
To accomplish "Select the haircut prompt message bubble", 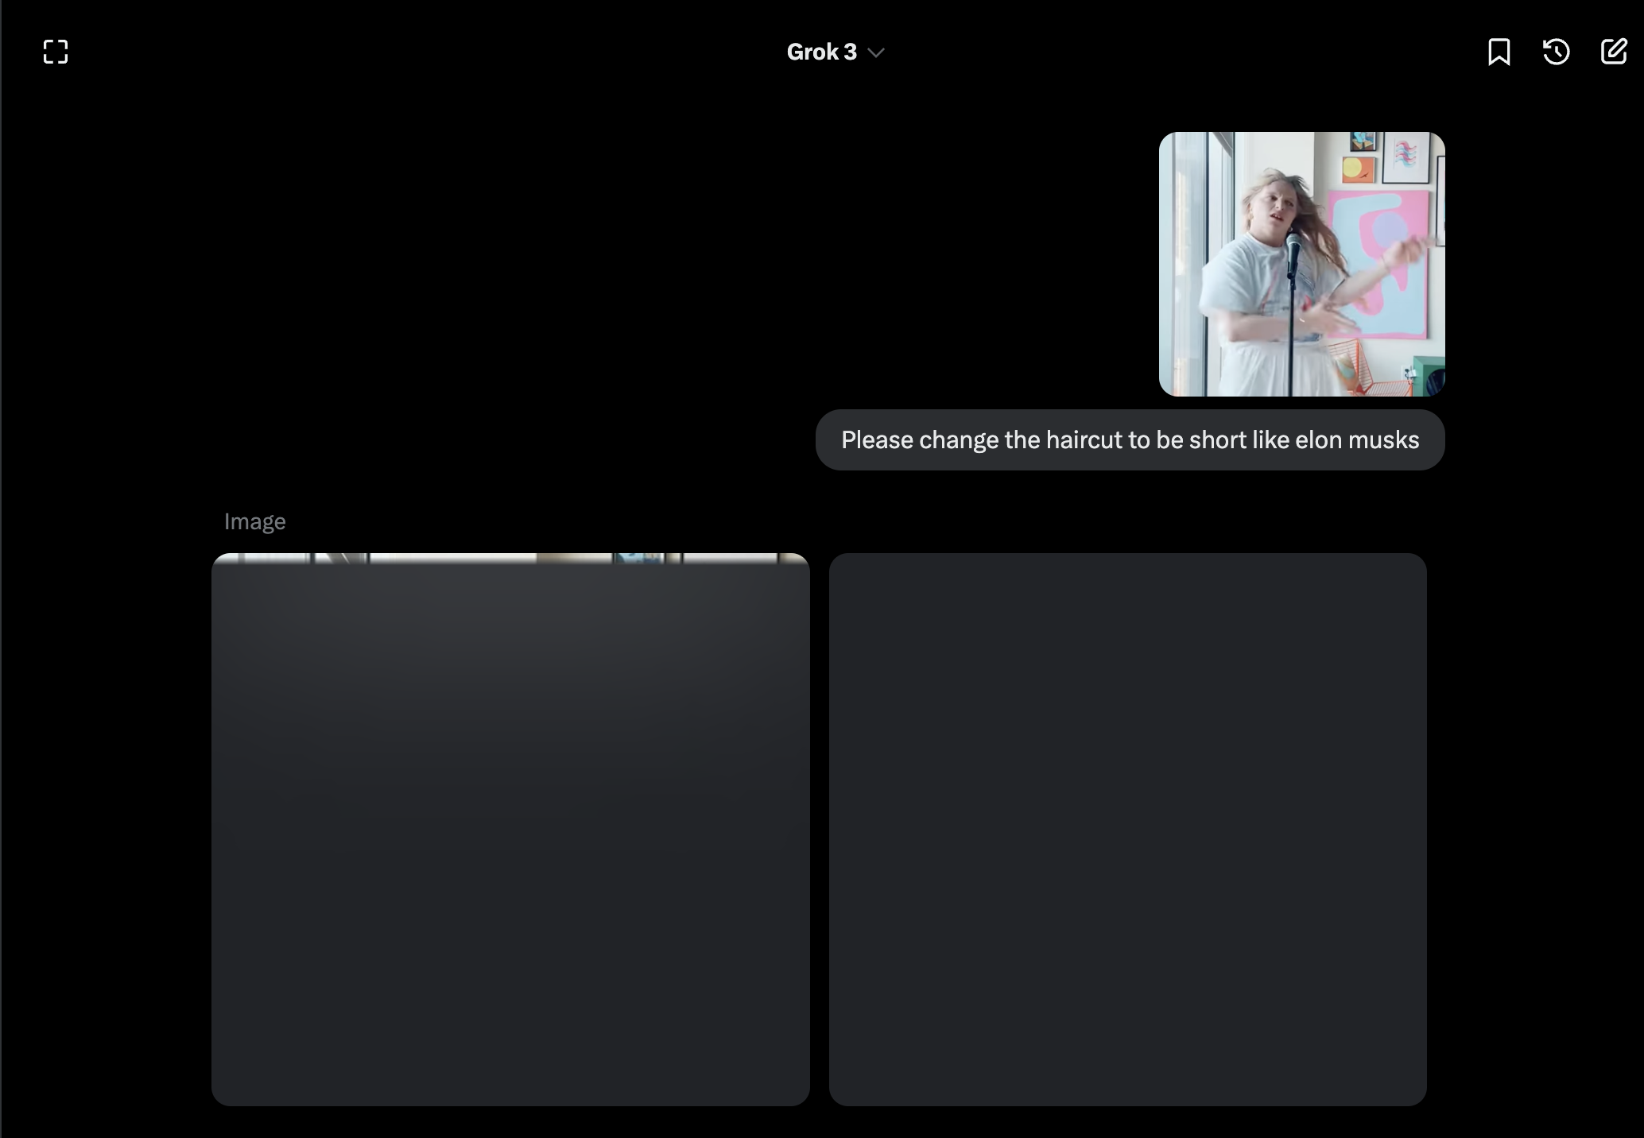I will pyautogui.click(x=1130, y=440).
